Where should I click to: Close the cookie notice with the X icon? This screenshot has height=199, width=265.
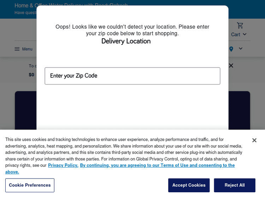click(x=254, y=140)
